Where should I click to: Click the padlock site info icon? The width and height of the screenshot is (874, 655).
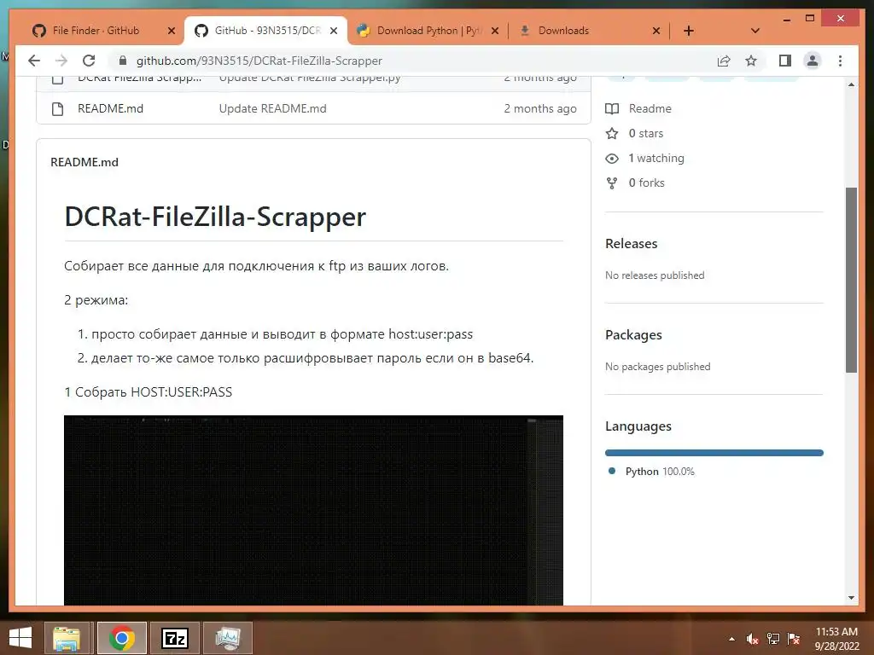tap(123, 61)
